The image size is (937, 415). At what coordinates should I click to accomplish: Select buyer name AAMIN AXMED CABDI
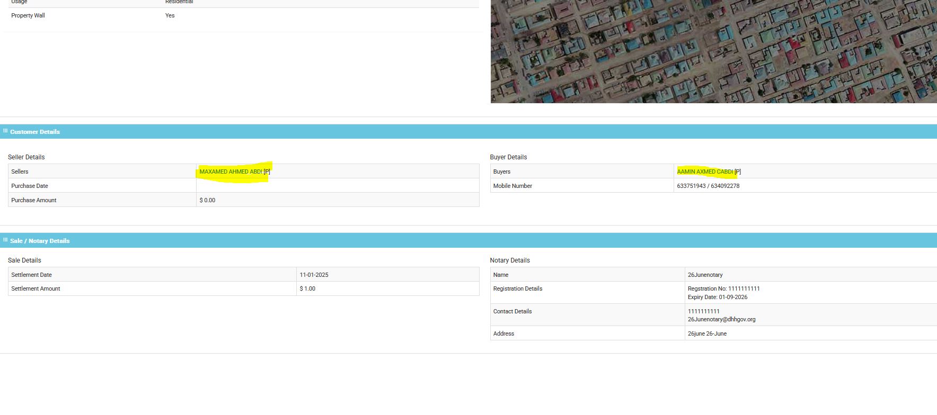705,172
